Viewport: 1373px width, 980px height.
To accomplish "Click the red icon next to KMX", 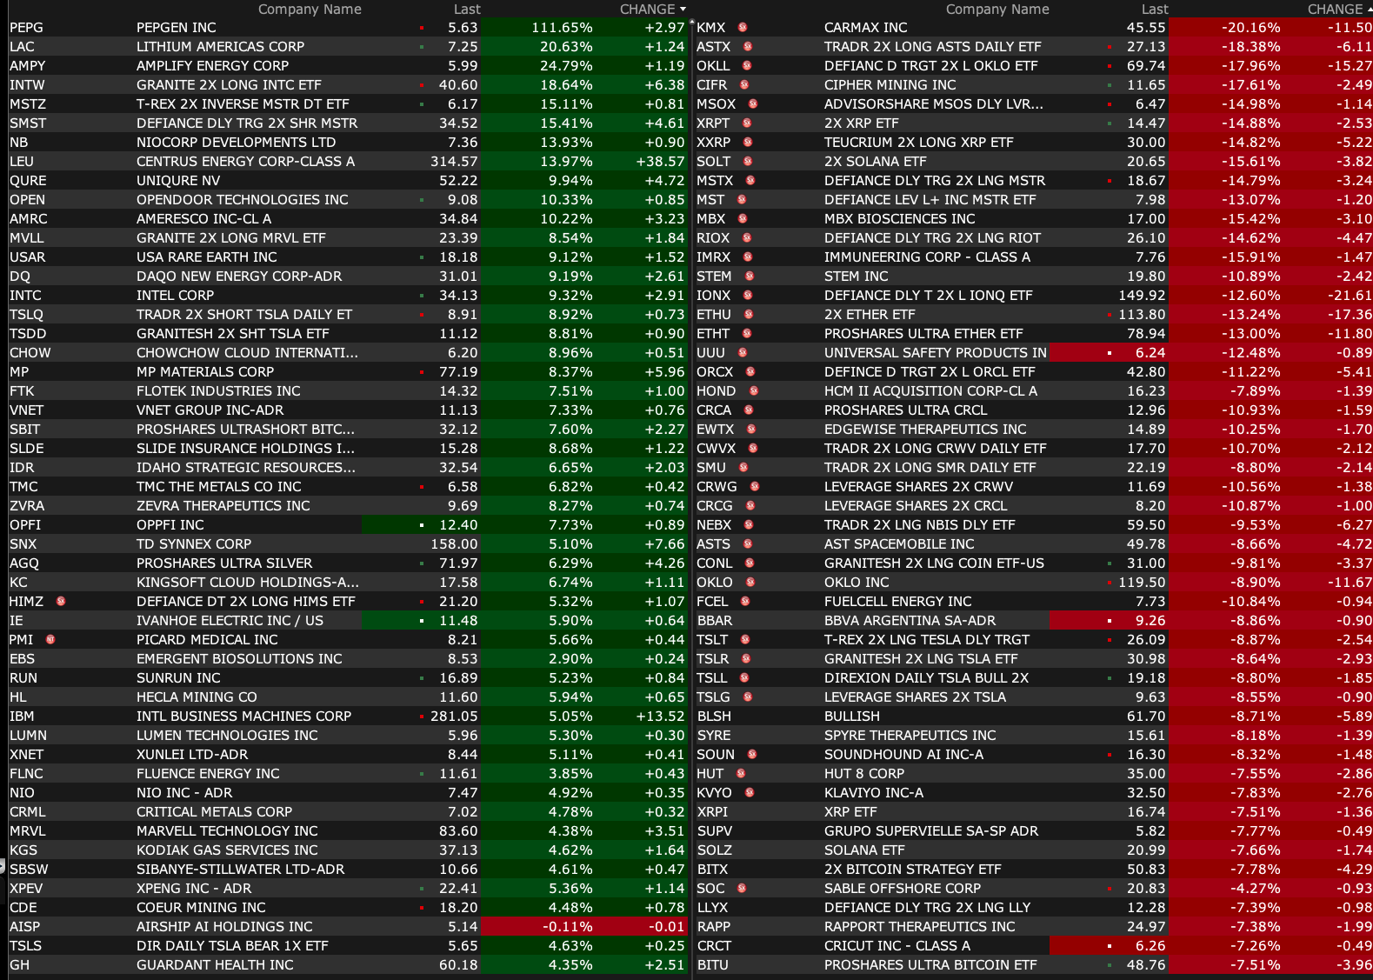I will (x=743, y=27).
